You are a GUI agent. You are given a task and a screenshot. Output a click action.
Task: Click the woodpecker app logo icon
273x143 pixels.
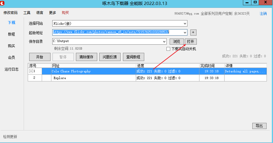coord(2,3)
